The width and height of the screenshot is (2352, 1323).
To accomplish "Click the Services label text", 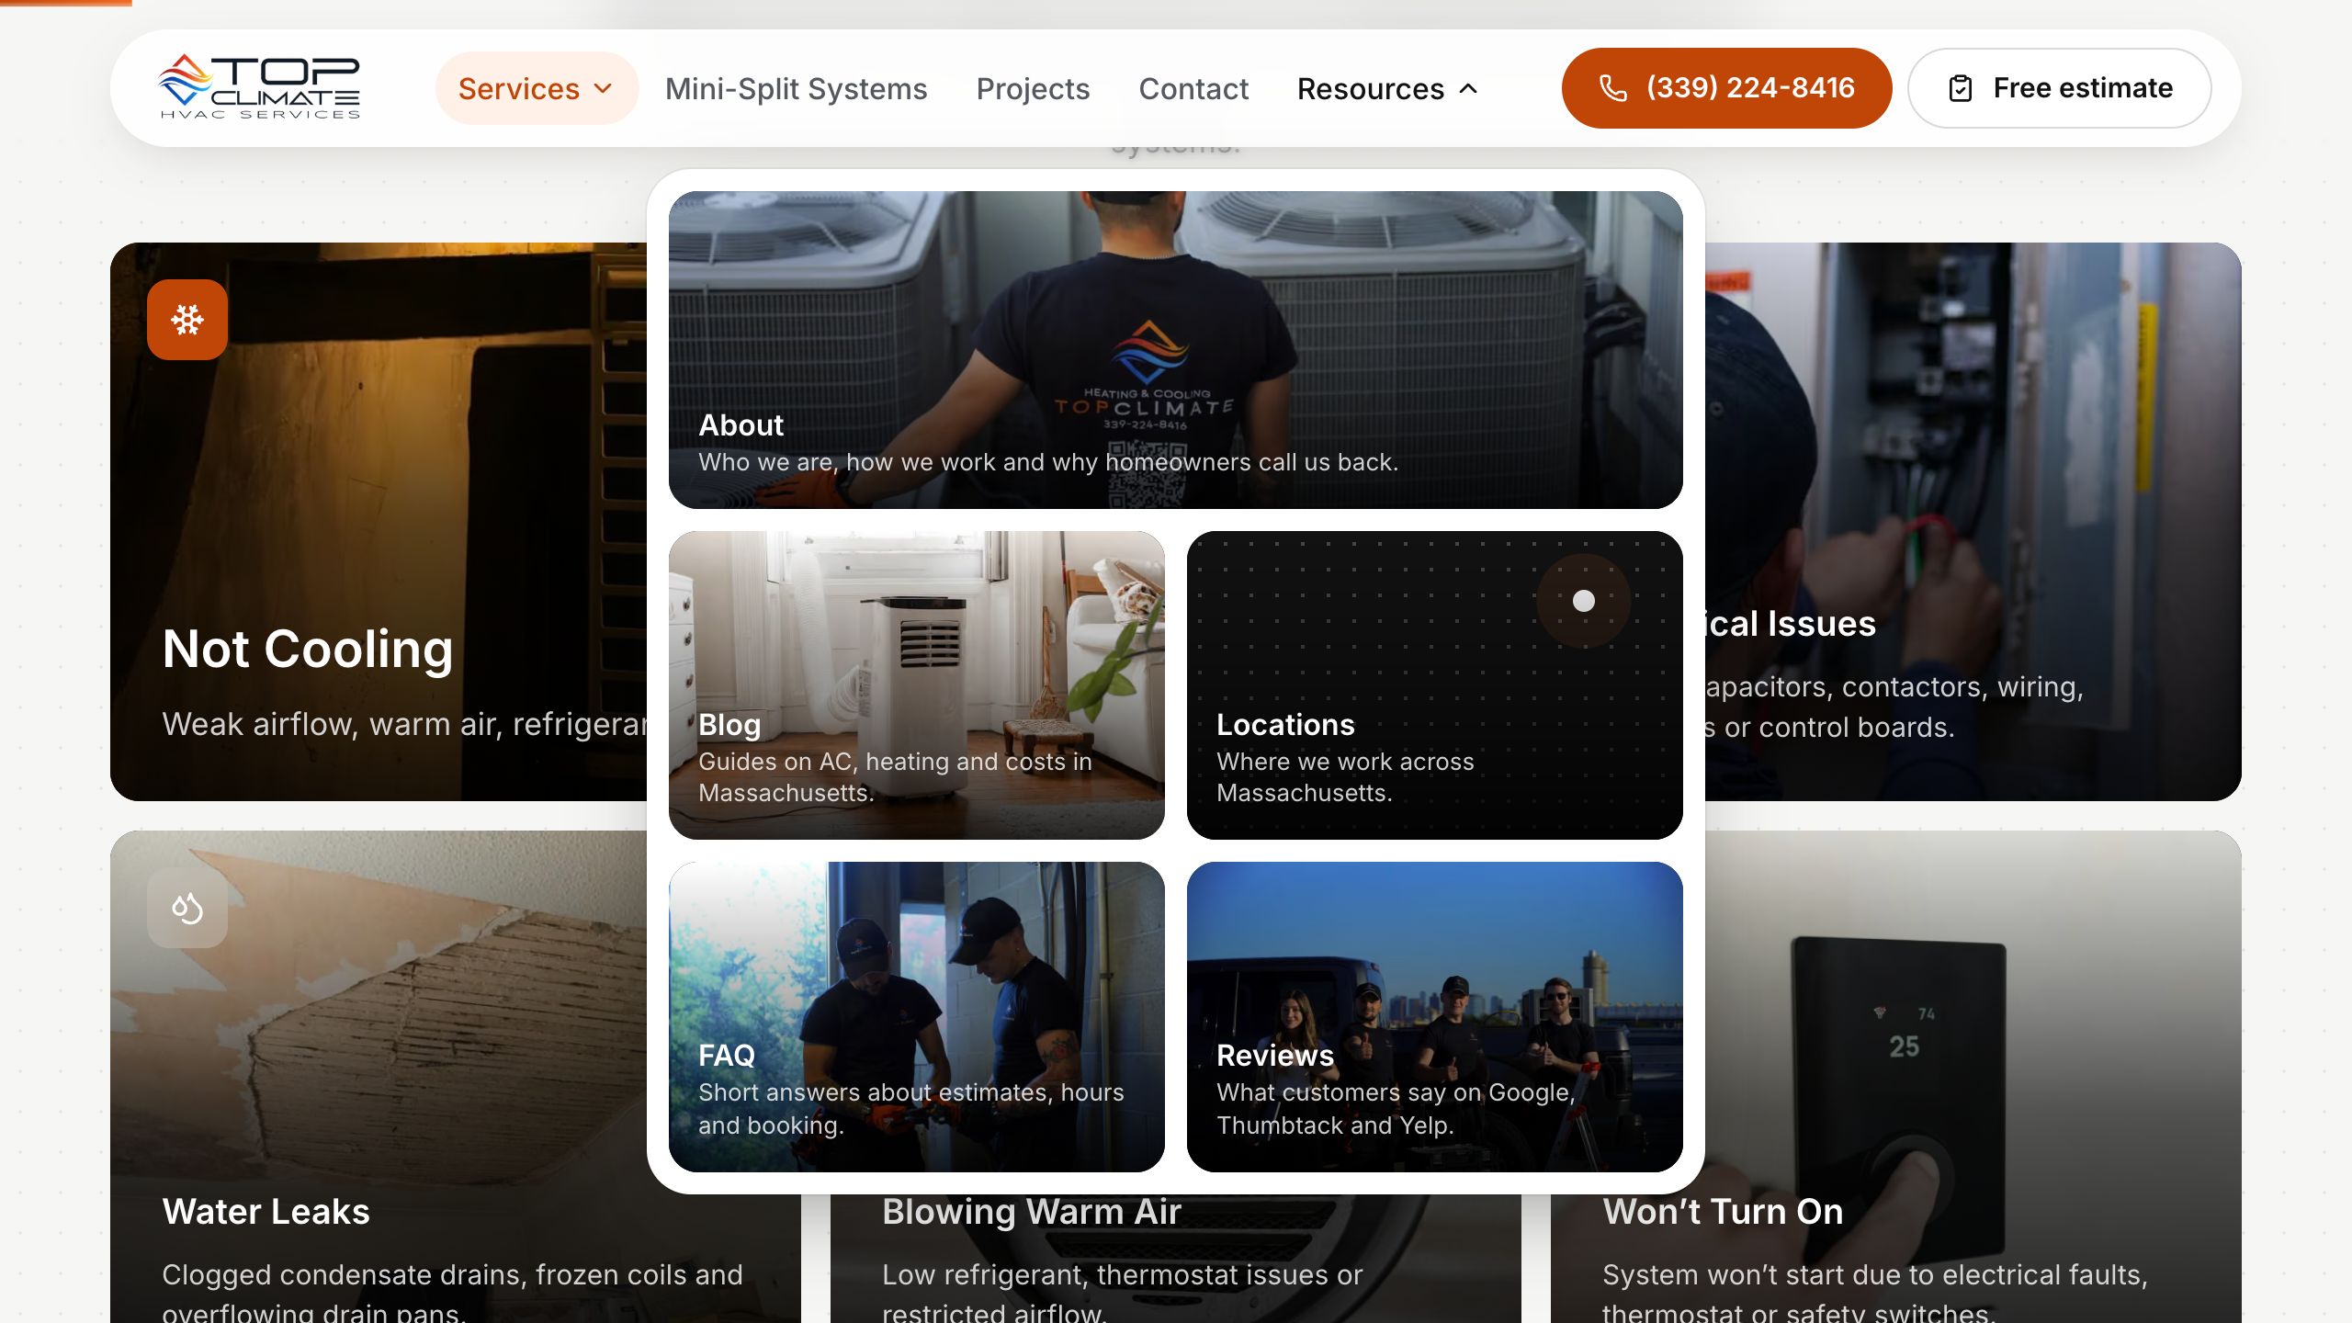I will pos(519,88).
